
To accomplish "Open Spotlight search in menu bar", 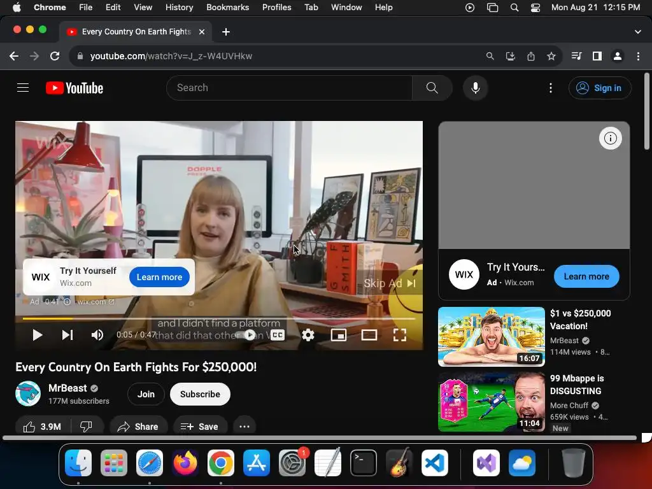I will pyautogui.click(x=514, y=8).
